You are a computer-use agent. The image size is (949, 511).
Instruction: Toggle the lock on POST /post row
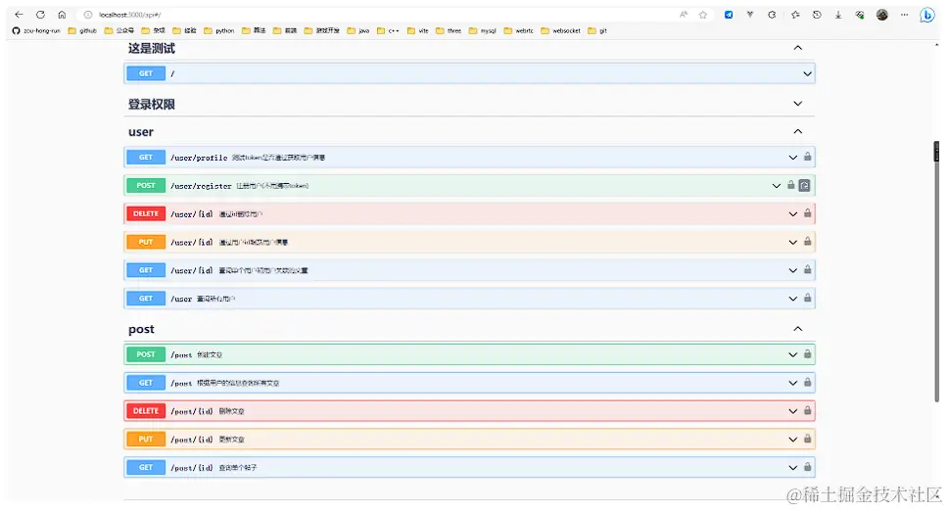tap(807, 353)
